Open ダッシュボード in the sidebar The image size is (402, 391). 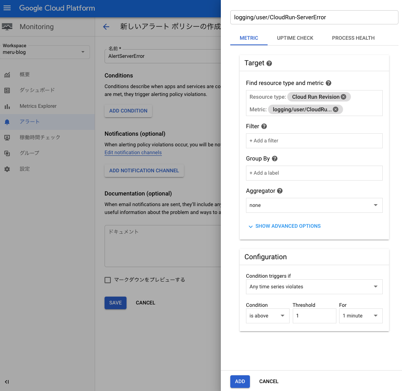point(48,90)
